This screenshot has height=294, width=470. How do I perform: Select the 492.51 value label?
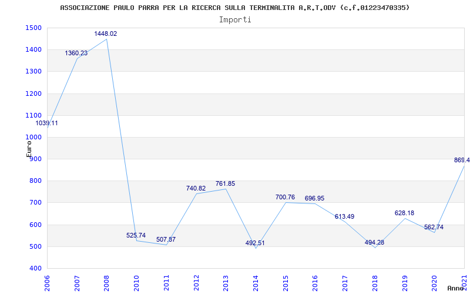(x=255, y=243)
